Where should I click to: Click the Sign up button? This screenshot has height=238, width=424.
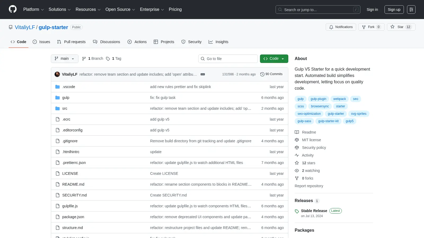394,10
